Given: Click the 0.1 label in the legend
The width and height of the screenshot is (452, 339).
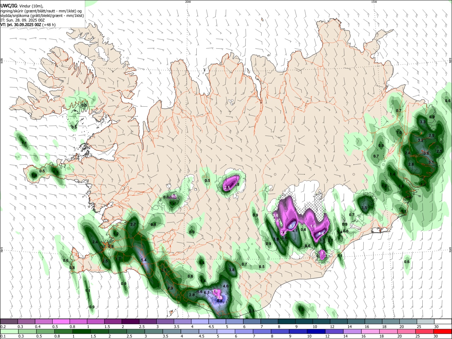Looking at the screenshot, I should [x=2, y=337].
